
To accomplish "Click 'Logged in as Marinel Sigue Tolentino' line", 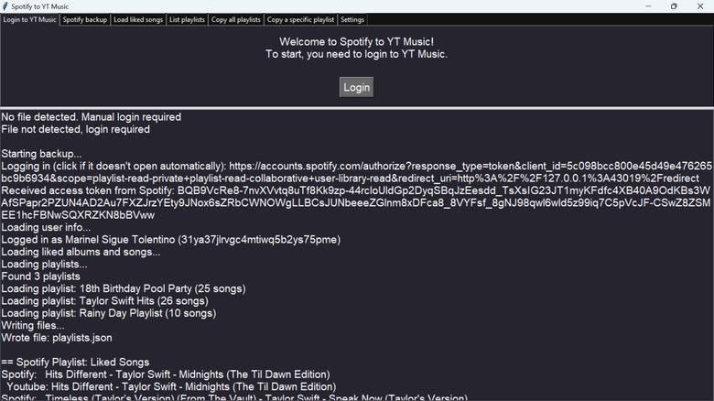I will pyautogui.click(x=171, y=240).
